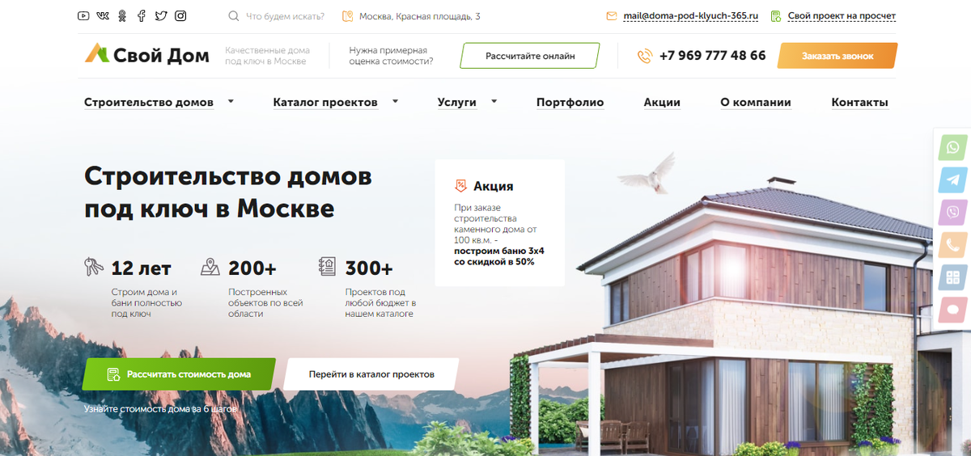Open the VK social icon
Image resolution: width=971 pixels, height=456 pixels.
103,16
